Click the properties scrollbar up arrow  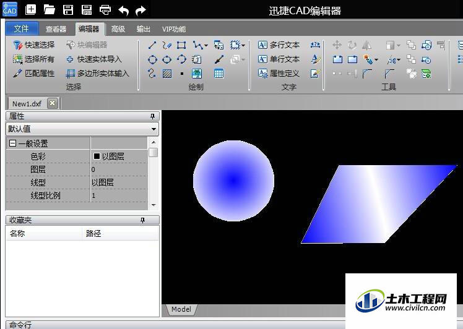coord(154,142)
